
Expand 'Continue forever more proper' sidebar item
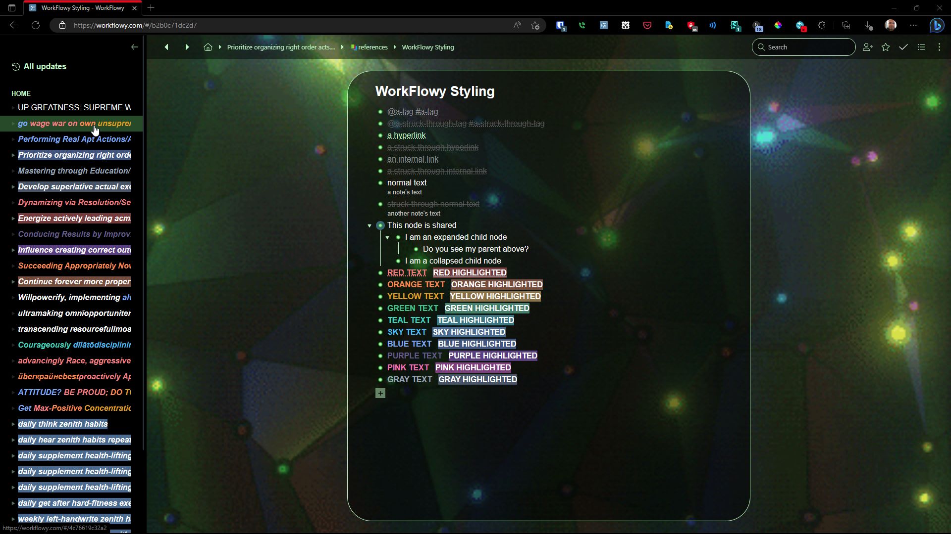point(13,282)
